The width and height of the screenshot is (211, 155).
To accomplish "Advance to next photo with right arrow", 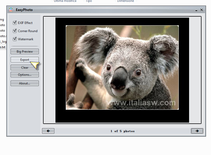I will [197, 131].
